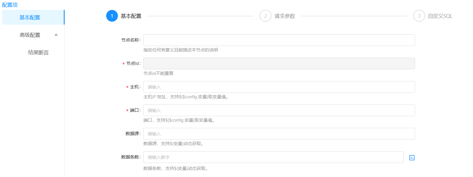Focus the 数据条数 number input

point(273,157)
